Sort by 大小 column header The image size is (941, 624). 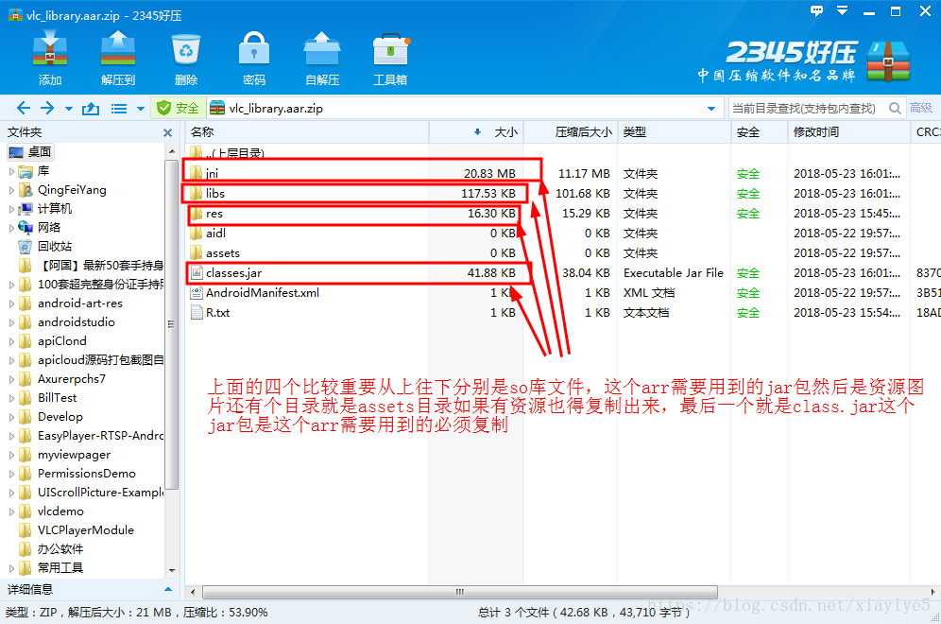[x=476, y=132]
